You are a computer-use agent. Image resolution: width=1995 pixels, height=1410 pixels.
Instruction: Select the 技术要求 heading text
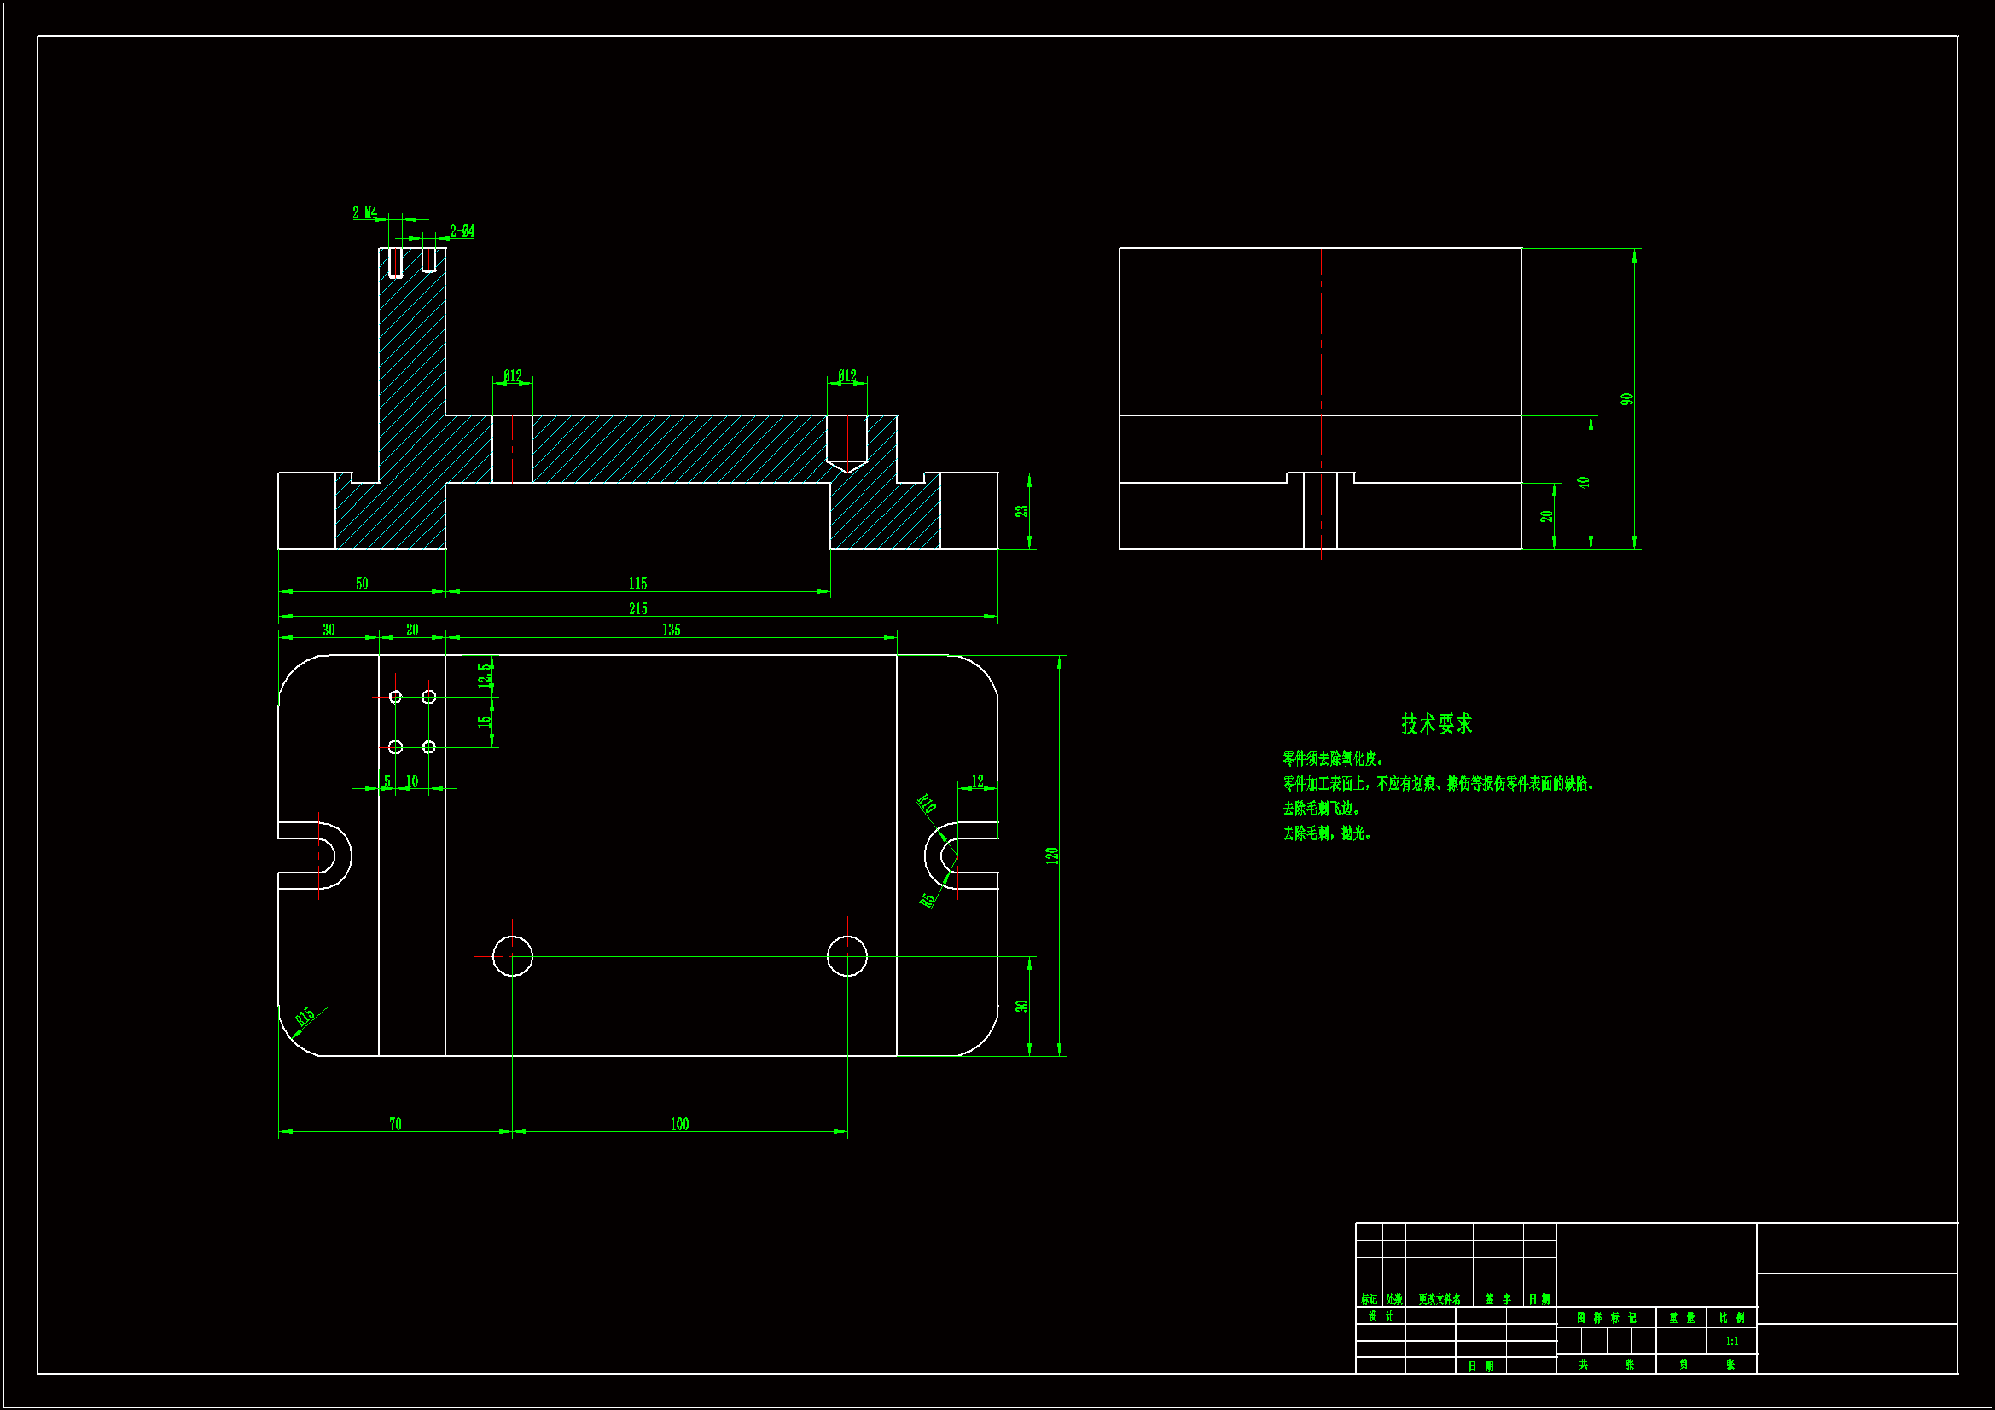[1436, 723]
